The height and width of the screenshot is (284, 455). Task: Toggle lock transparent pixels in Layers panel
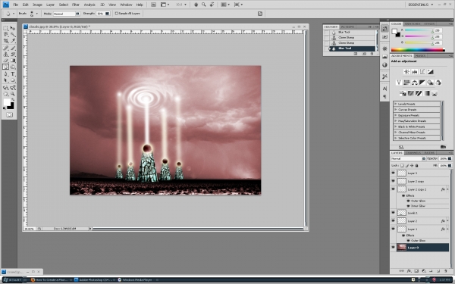tap(402, 165)
